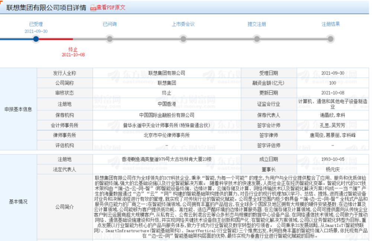The width and height of the screenshot is (372, 241).
Task: Click the 成立日期 value 1993-10-05
Action: (x=333, y=159)
